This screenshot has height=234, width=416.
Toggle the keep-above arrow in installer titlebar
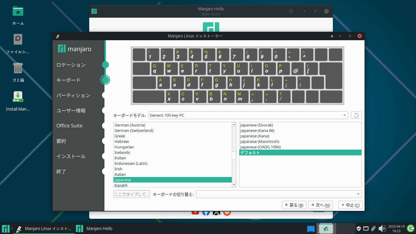pyautogui.click(x=332, y=36)
